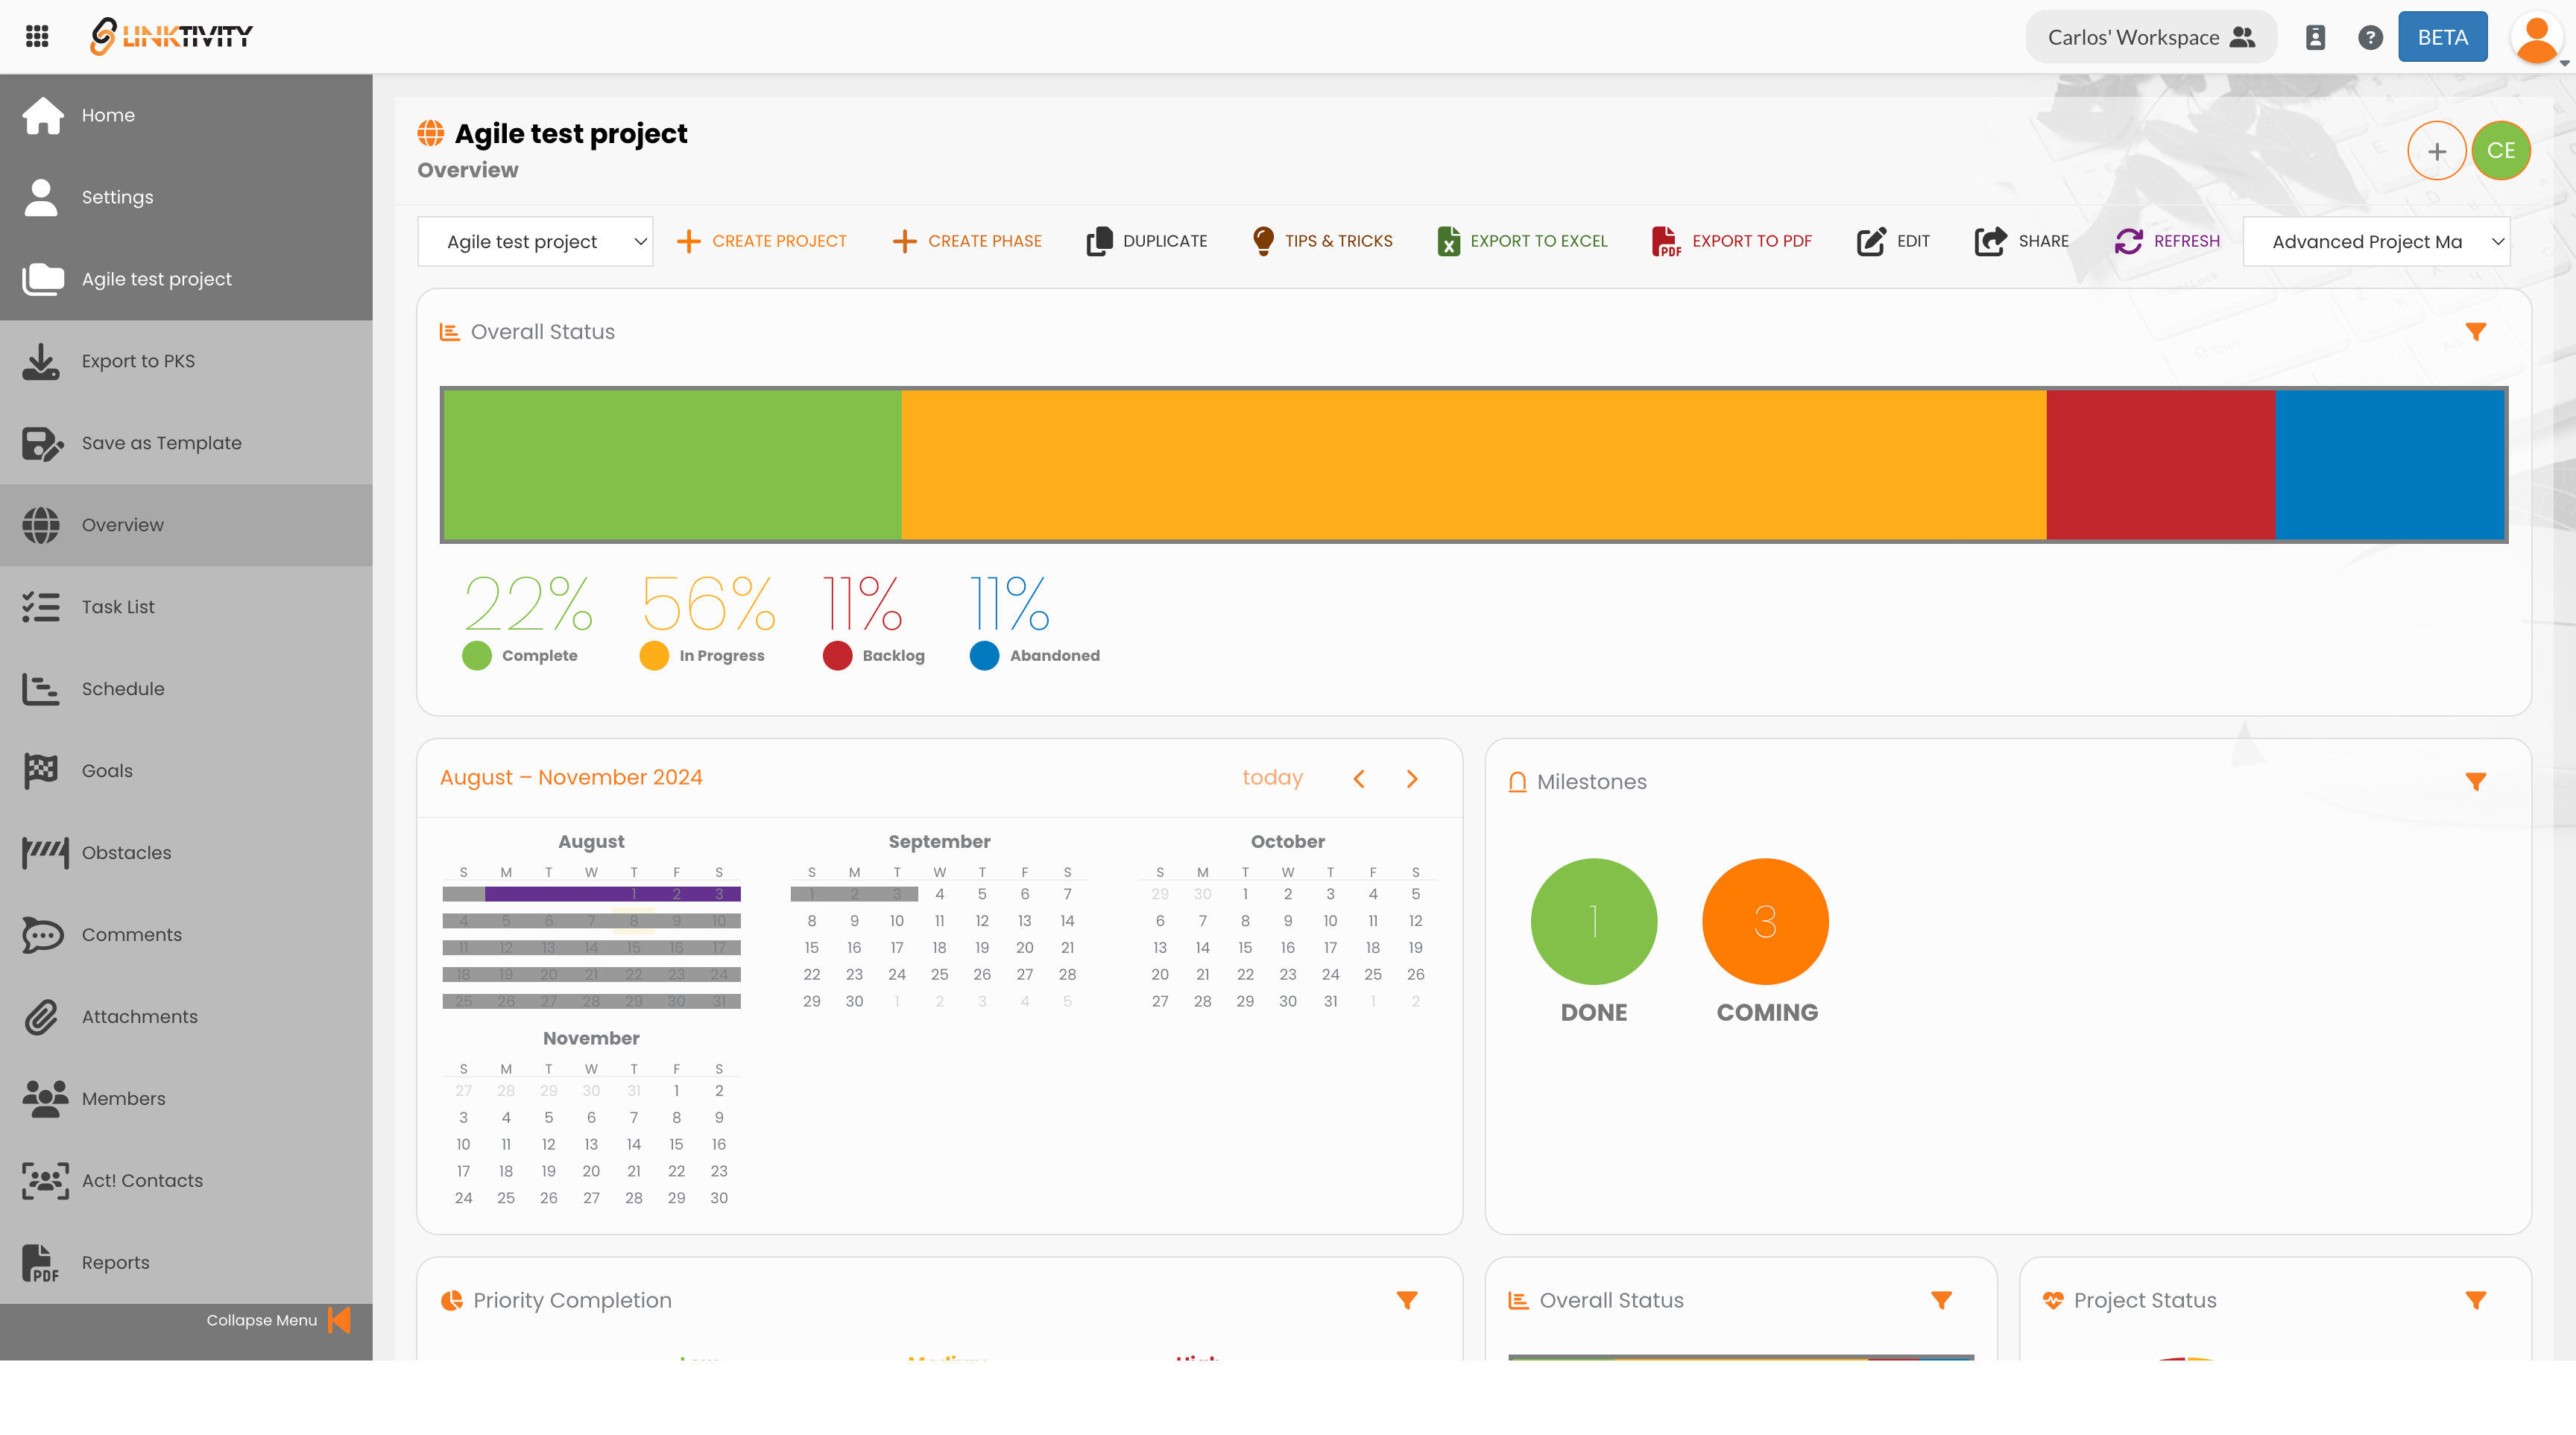The image size is (2576, 1435).
Task: Click the Attachments paperclip icon
Action: point(41,1016)
